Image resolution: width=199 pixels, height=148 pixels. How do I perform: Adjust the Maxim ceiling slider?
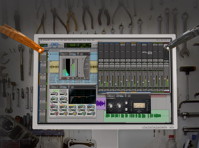(x=76, y=58)
